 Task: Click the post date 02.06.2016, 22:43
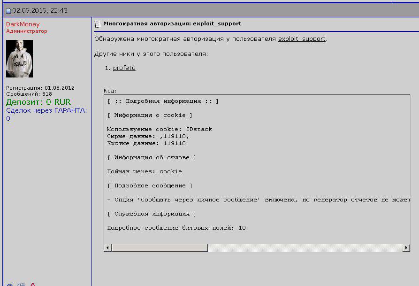tap(40, 10)
